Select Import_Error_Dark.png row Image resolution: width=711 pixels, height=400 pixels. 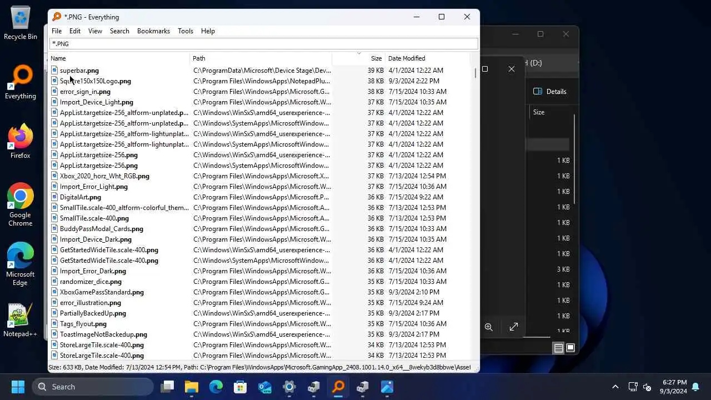(x=262, y=271)
